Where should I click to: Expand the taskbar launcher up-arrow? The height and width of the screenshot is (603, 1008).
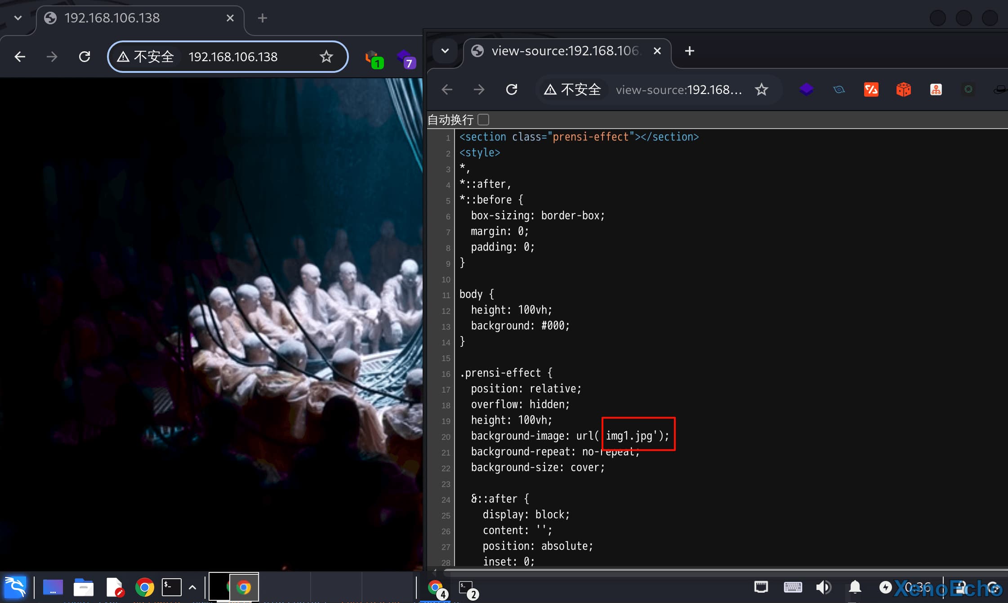pyautogui.click(x=192, y=587)
